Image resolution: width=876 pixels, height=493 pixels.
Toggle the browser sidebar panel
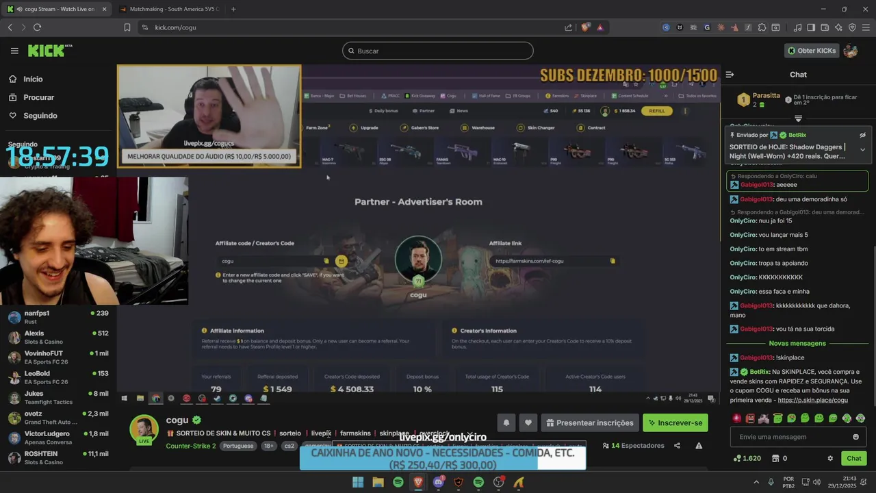(x=811, y=27)
